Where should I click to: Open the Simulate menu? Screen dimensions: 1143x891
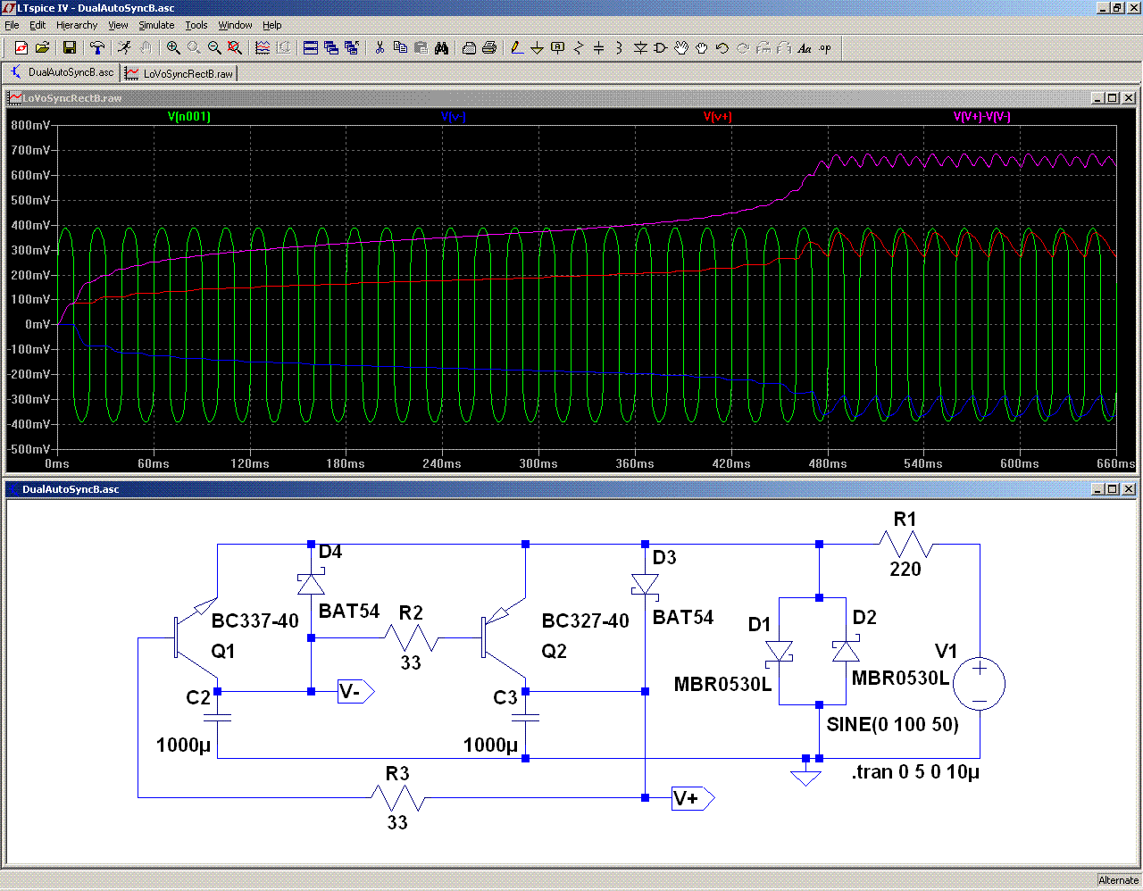[x=155, y=25]
